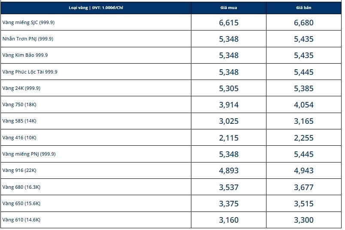Click the SJC sell price 6,680

click(x=304, y=23)
